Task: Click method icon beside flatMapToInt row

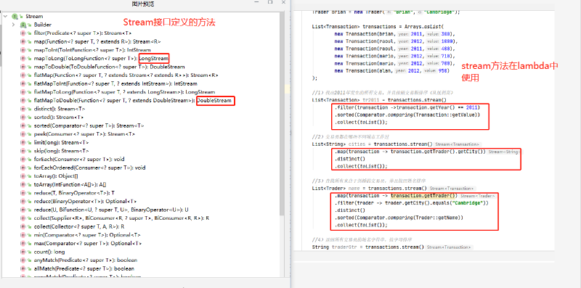Action: 23,83
